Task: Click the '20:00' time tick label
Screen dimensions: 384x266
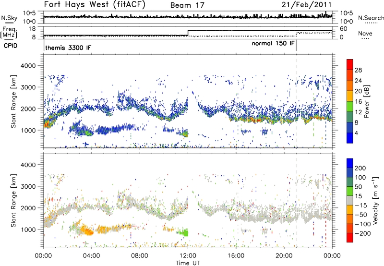Action: 284,256
